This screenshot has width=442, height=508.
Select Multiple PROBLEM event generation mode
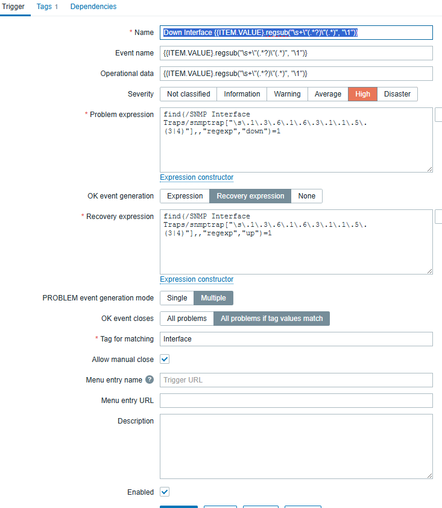[x=213, y=298]
